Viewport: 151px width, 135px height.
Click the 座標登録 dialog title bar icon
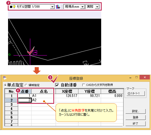[5, 78]
